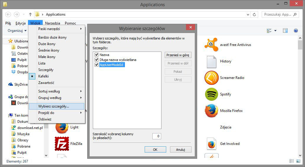Screen dimensions: 305x167
Task: Select the FileZilla icon
Action: click(62, 144)
